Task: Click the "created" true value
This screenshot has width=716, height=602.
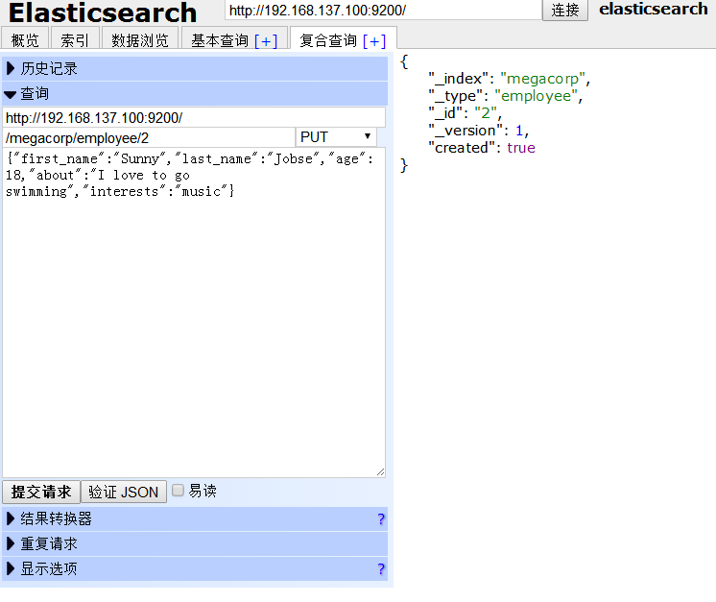Action: point(521,148)
